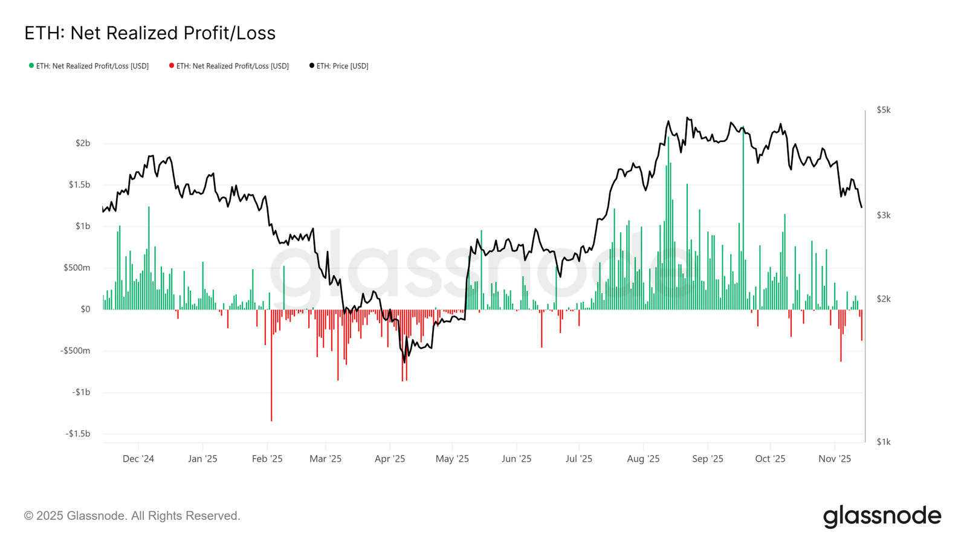Click the chart title ETH: Net Realized Profit/Loss
967x544 pixels.
coord(150,33)
